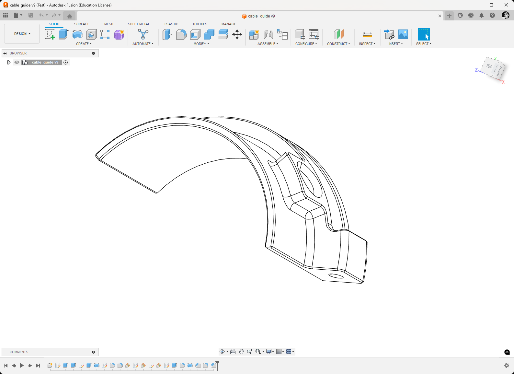Switch to the Mesh tab
Screen dimensions: 514x374
[109, 24]
